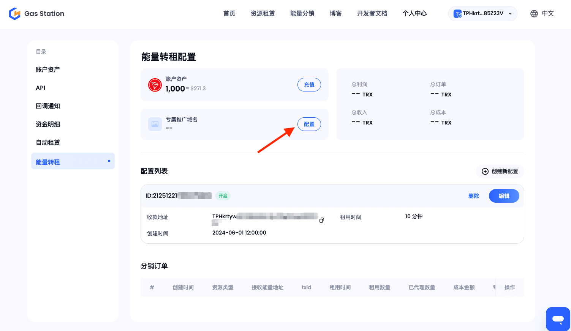Click the 操作 column header in orders table
Viewport: 571px width, 331px height.
(509, 287)
